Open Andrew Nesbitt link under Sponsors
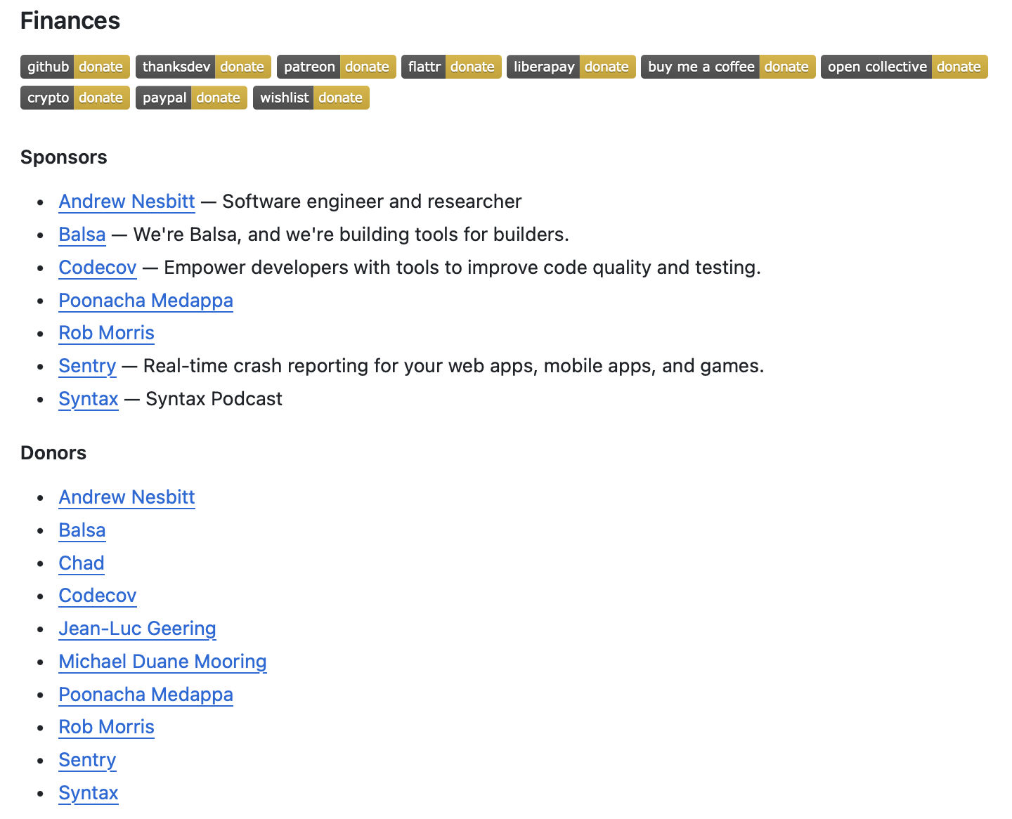Screen dimensions: 1012x819 [x=126, y=202]
